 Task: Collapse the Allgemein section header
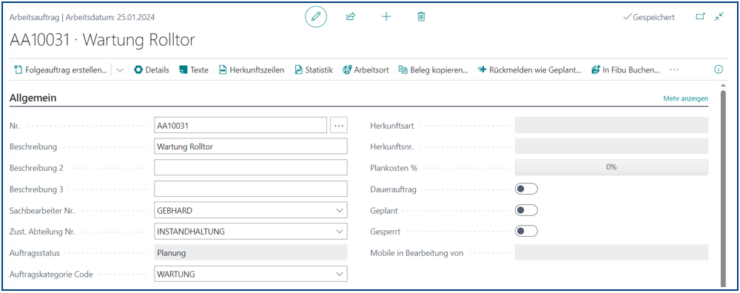tap(33, 98)
